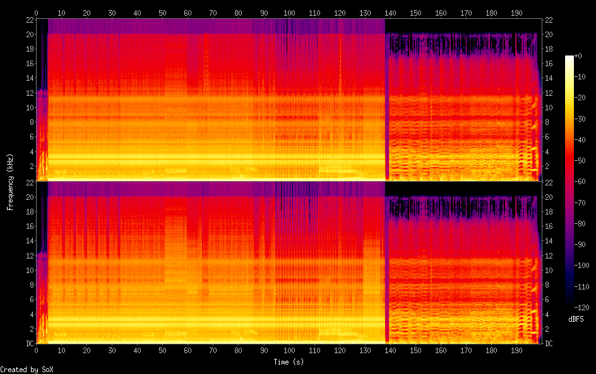Click the 'dBFS' label under color scale
The height and width of the screenshot is (374, 596).
click(x=576, y=319)
